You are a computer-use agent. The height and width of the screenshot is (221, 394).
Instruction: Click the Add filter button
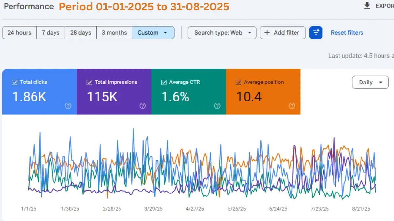283,33
